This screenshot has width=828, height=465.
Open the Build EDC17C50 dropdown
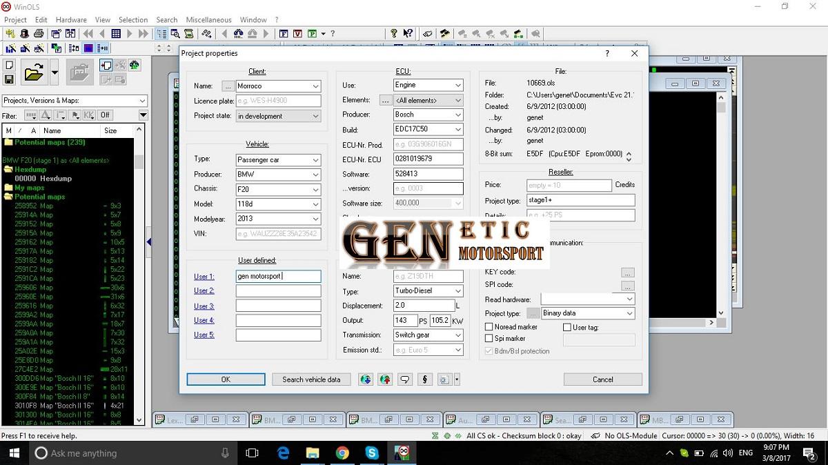point(457,130)
